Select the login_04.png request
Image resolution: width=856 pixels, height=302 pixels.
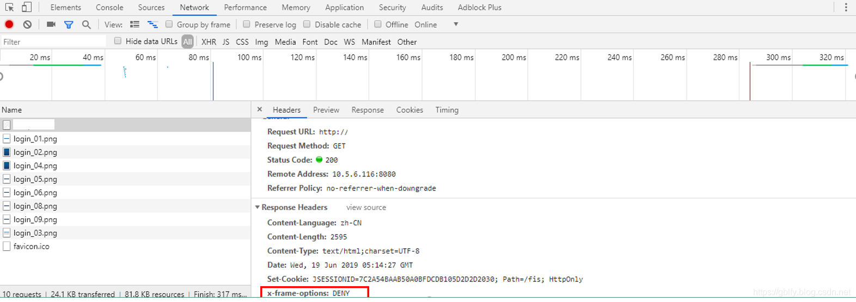[125, 165]
